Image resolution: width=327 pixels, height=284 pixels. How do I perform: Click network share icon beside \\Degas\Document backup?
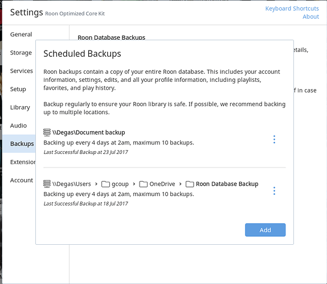click(x=47, y=132)
